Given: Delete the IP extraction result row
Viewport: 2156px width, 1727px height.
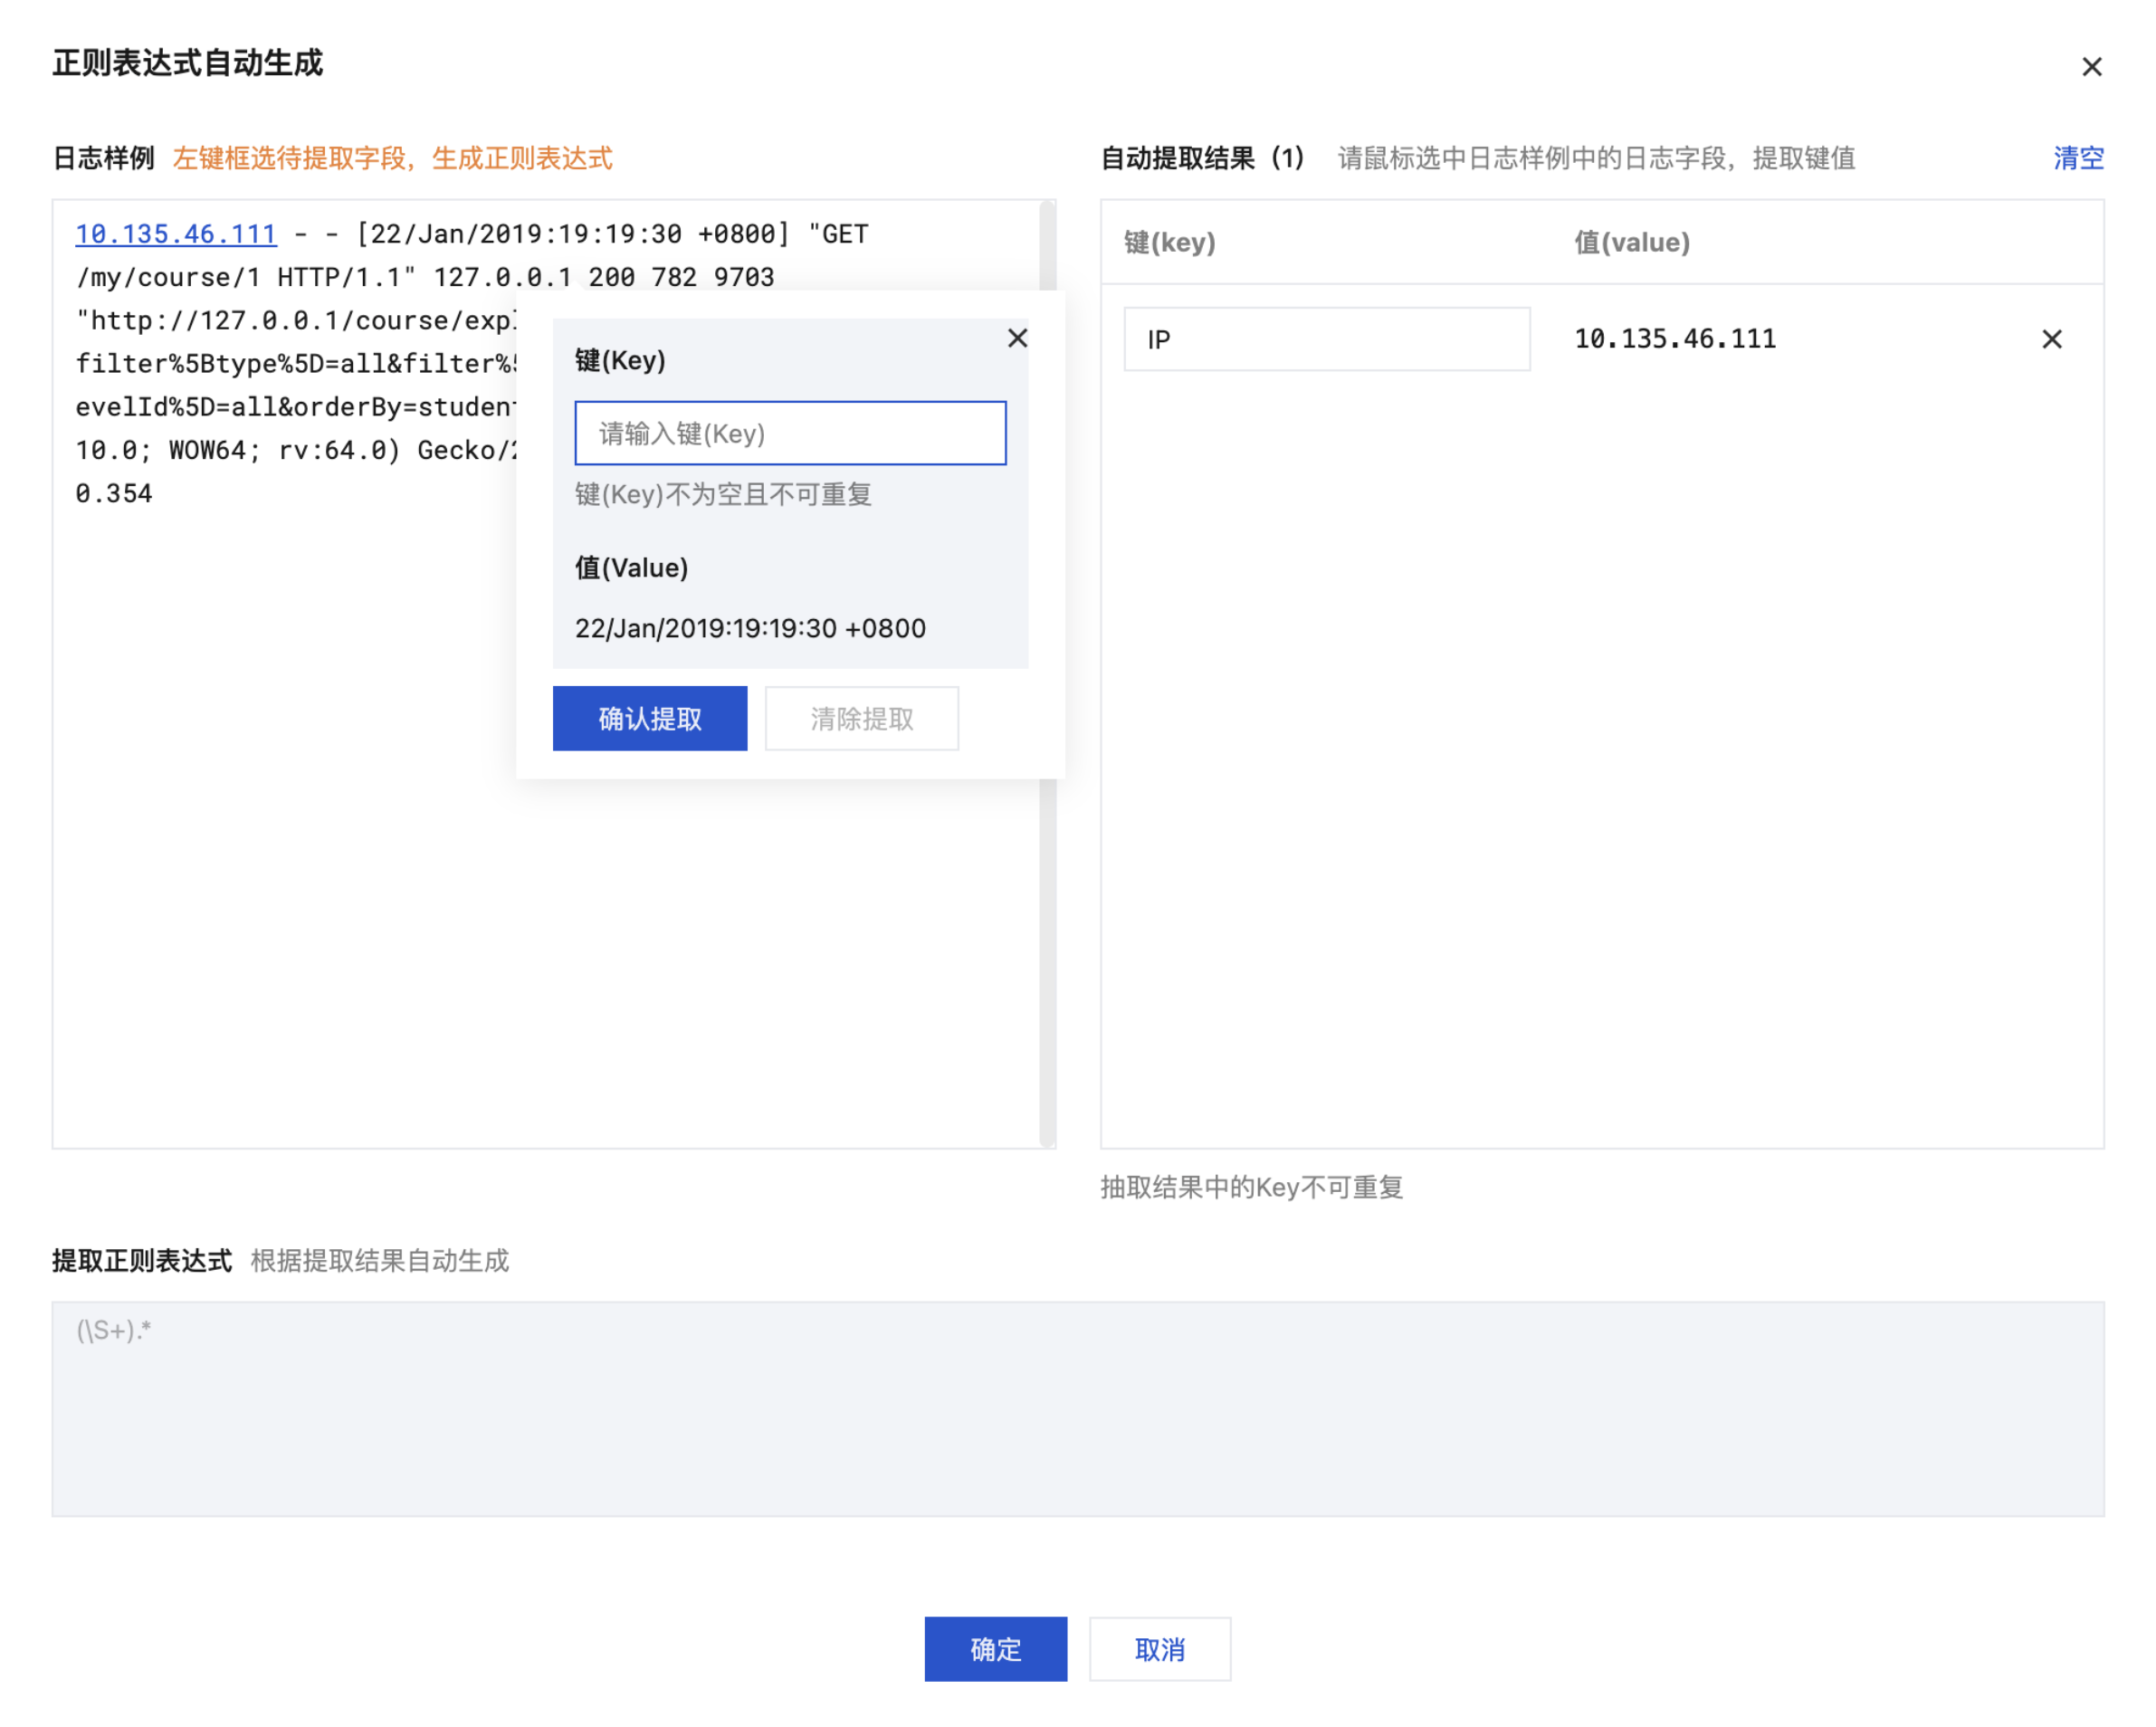Looking at the screenshot, I should [2051, 339].
